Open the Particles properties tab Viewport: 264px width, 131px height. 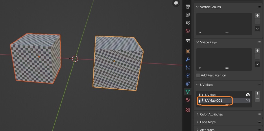tap(188, 68)
